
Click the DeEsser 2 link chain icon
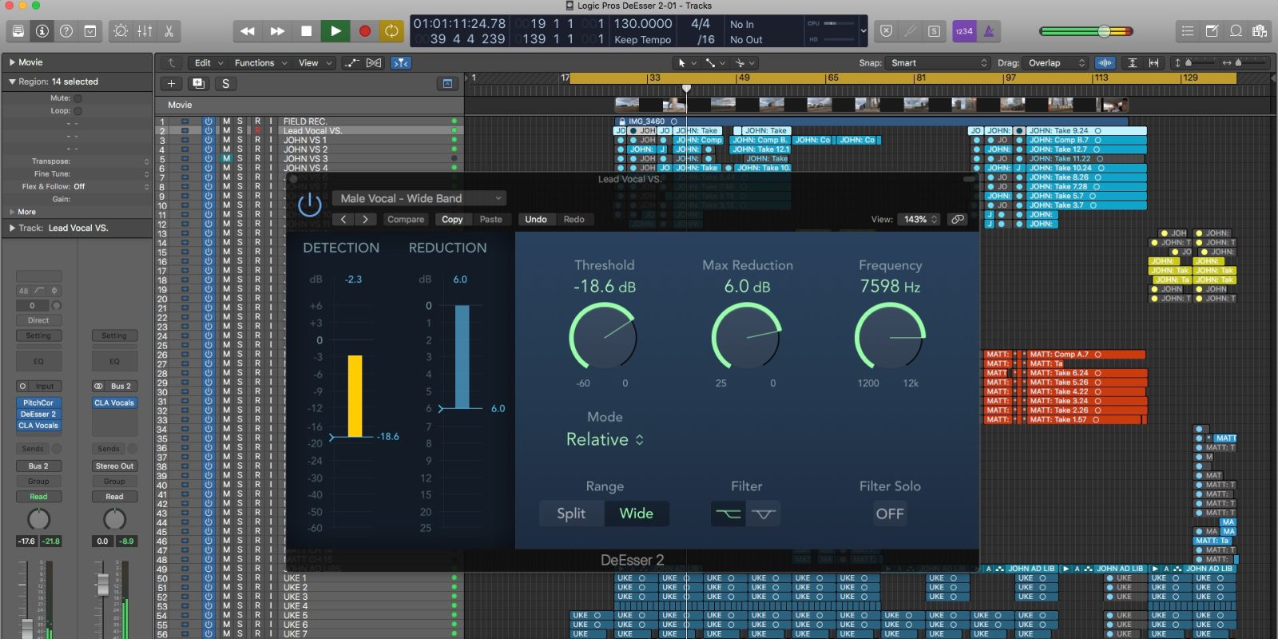coord(958,219)
